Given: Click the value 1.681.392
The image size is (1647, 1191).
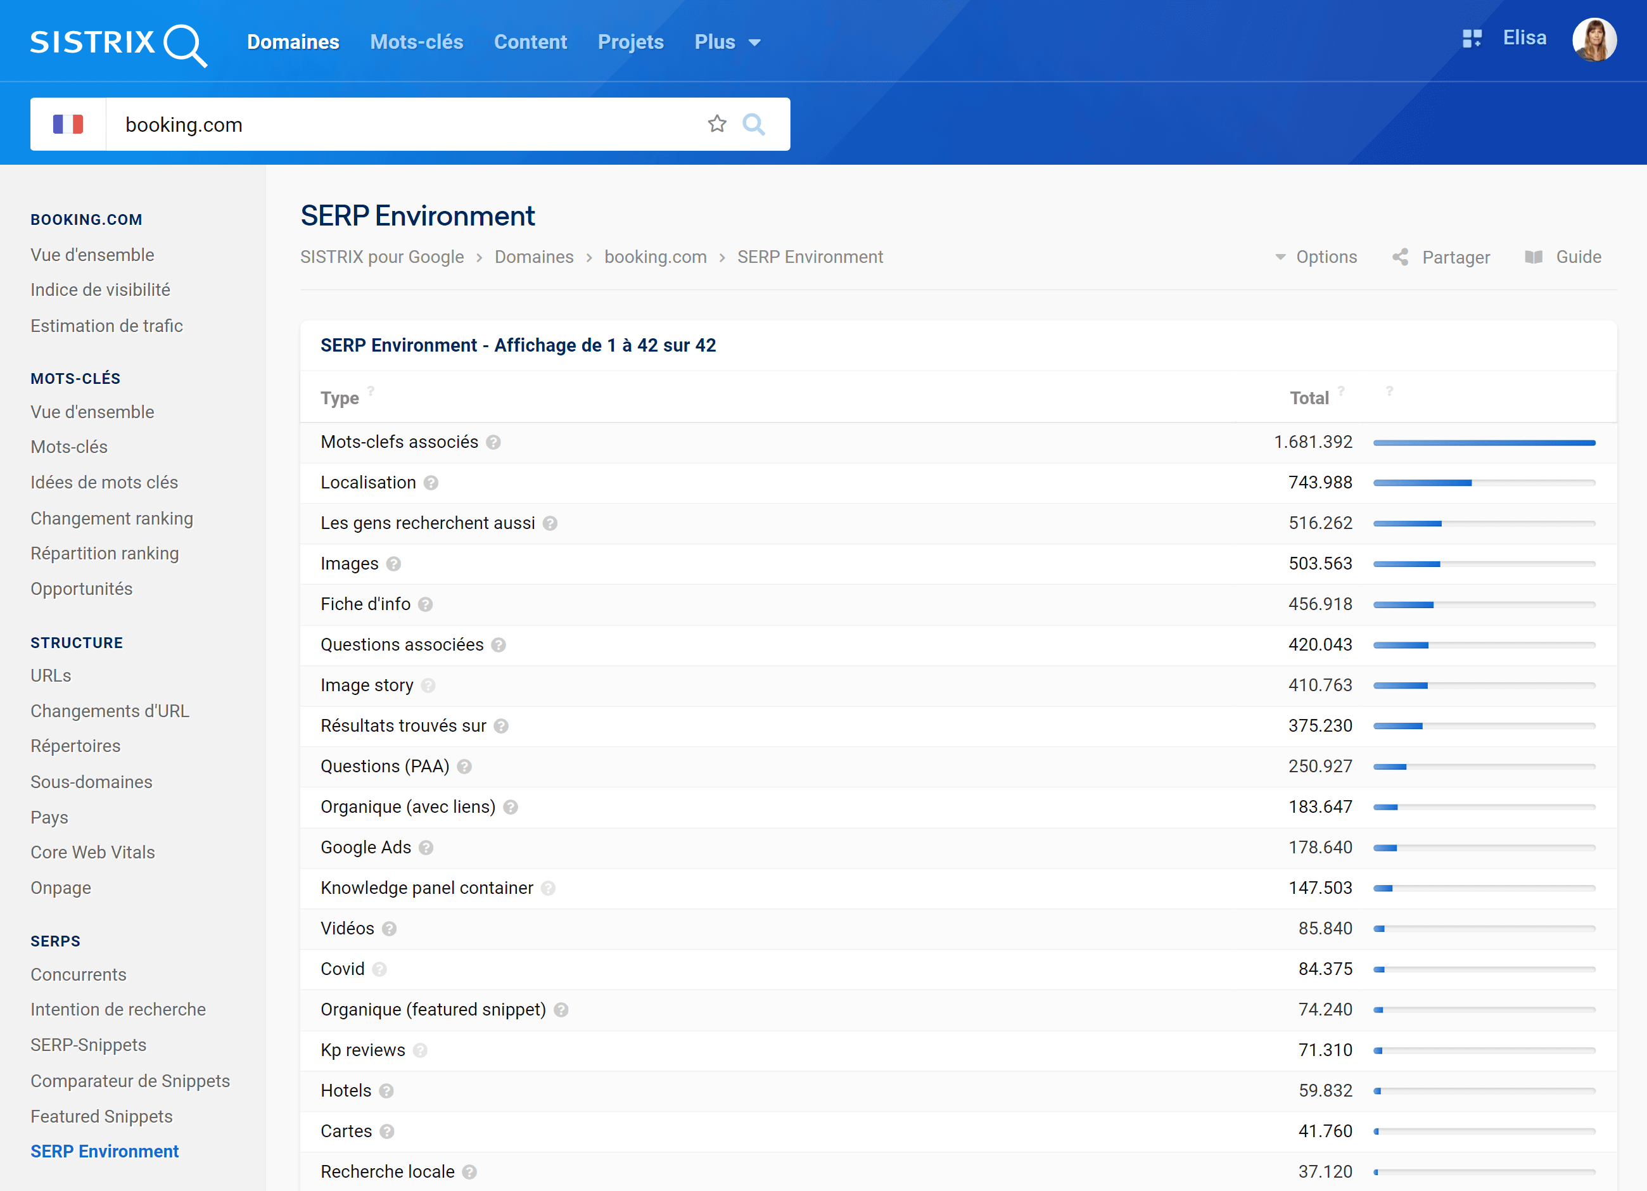Looking at the screenshot, I should (x=1313, y=442).
